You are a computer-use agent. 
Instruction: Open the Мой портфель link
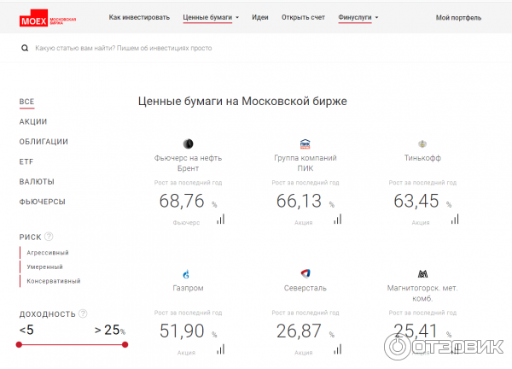coord(458,17)
